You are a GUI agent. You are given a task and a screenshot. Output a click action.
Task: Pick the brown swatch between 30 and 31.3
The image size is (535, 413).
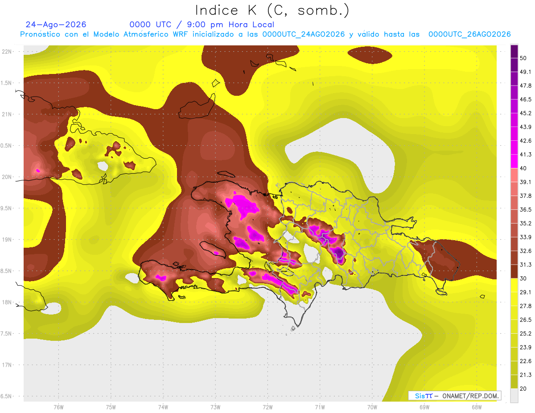(x=514, y=271)
